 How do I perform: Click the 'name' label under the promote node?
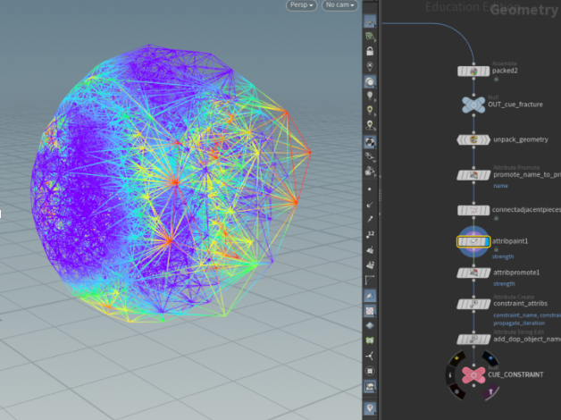click(x=500, y=186)
